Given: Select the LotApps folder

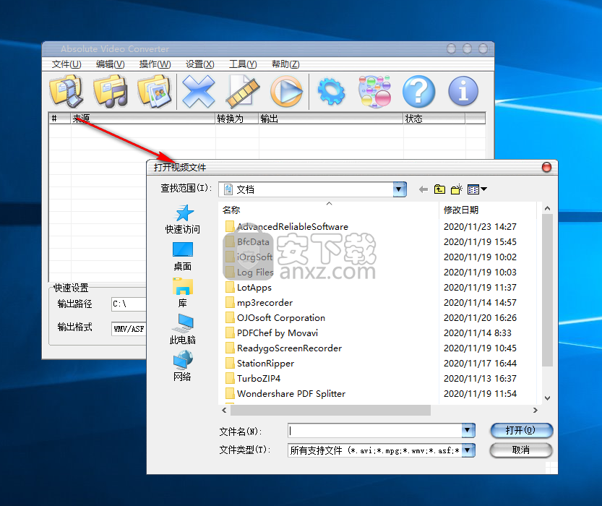Looking at the screenshot, I should 249,288.
